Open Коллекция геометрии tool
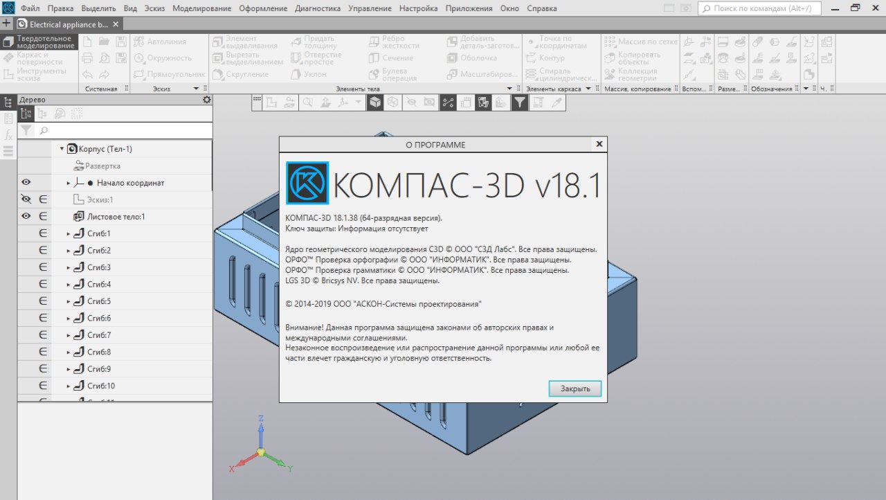 click(631, 74)
